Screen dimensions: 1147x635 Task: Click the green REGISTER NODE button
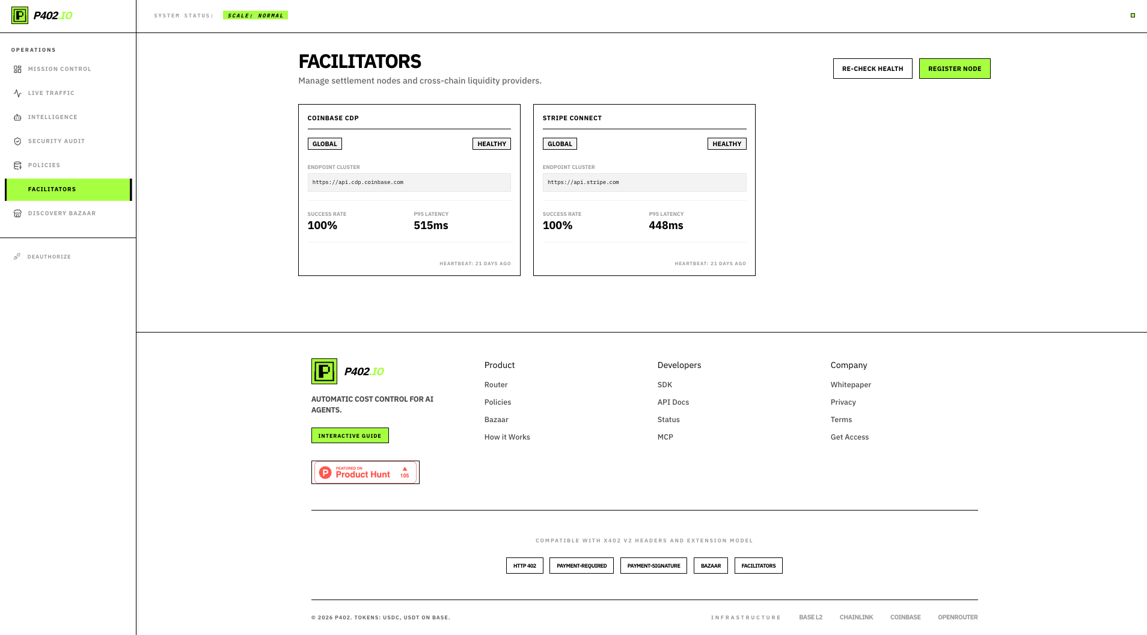(x=955, y=69)
